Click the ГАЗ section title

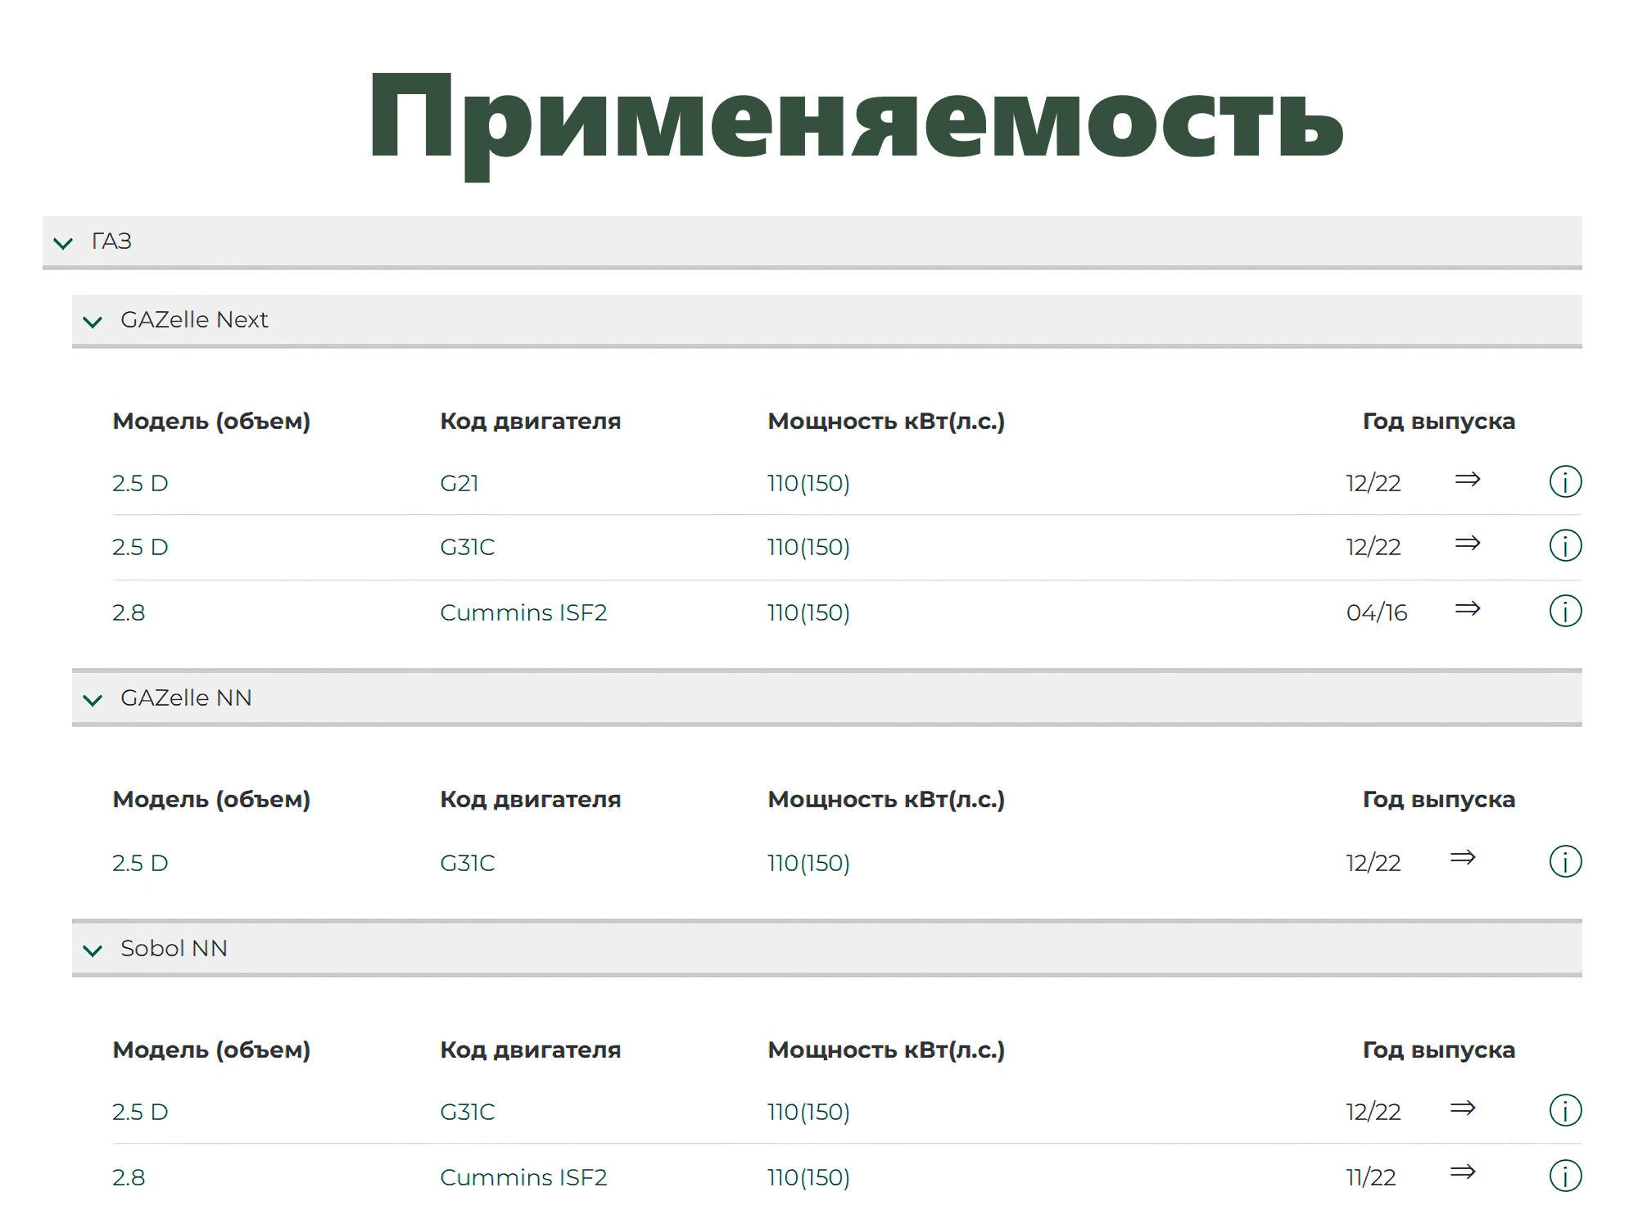click(x=111, y=241)
